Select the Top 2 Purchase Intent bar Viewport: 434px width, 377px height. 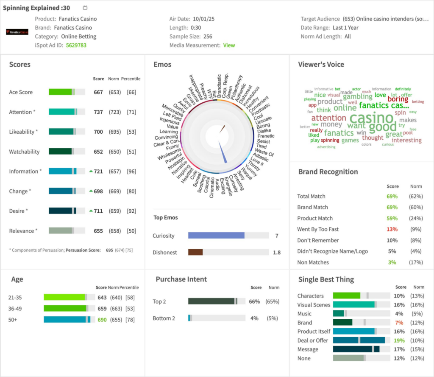[211, 301]
